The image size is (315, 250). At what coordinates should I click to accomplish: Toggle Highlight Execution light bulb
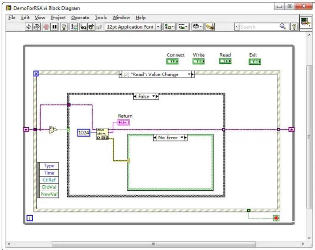pos(64,27)
